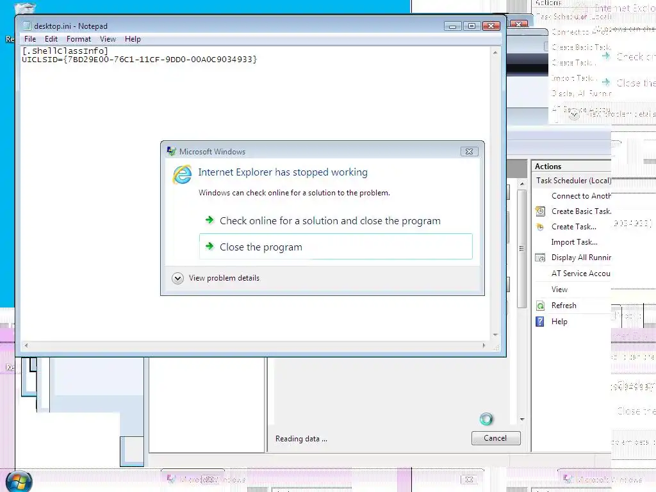
Task: Click Create Basic Task icon in Actions
Action: (540, 211)
